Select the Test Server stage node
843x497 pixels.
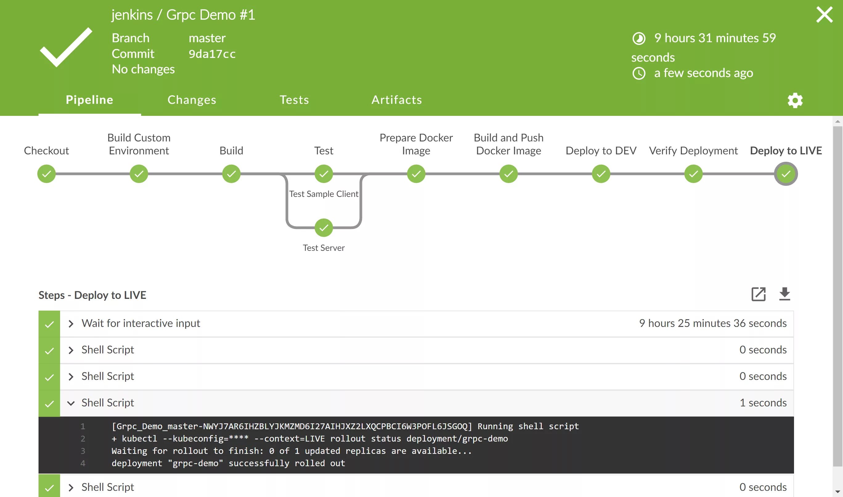(x=324, y=228)
